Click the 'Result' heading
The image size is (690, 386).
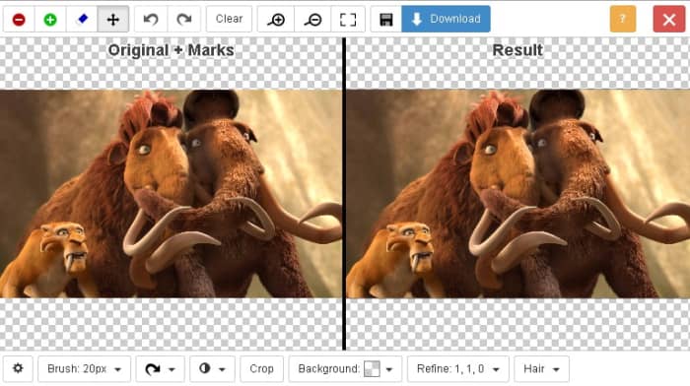tap(517, 50)
